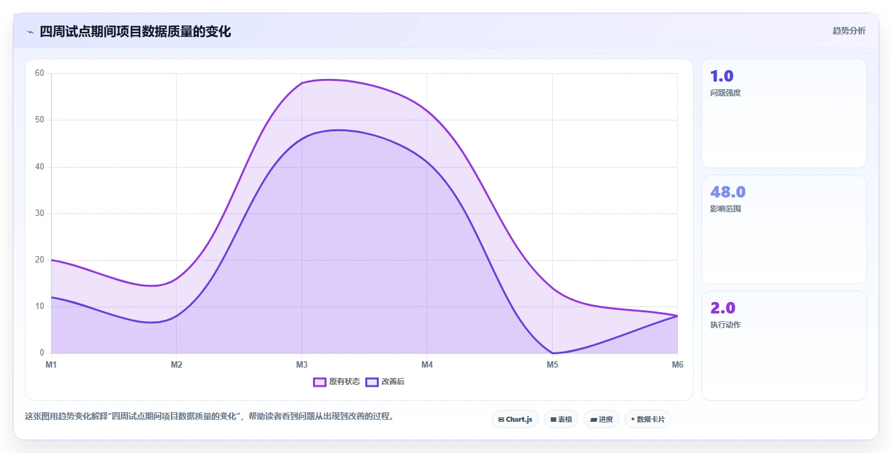The height and width of the screenshot is (453, 892).
Task: Click the 60 label on the y-axis
Action: (x=40, y=73)
